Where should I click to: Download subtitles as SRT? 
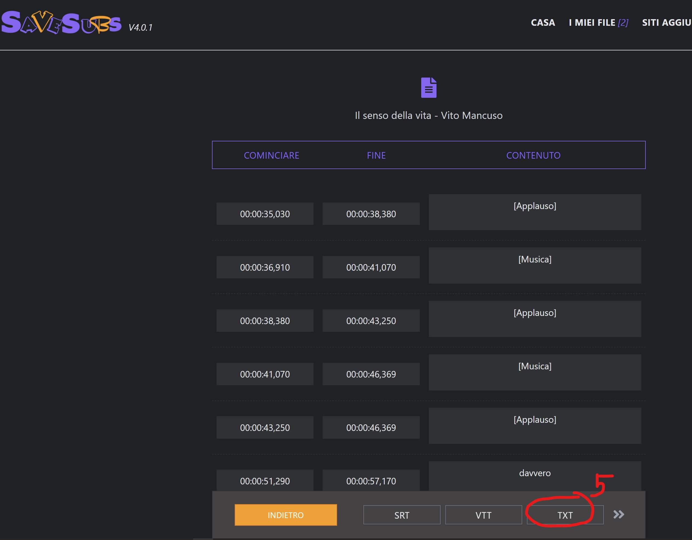coord(401,515)
